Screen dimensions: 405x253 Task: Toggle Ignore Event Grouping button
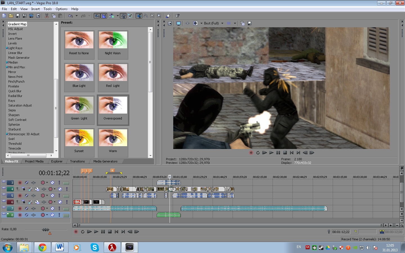(x=130, y=16)
